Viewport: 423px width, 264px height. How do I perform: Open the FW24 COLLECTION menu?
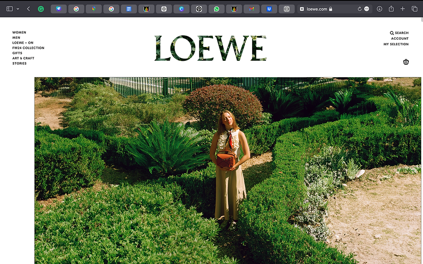(x=28, y=48)
